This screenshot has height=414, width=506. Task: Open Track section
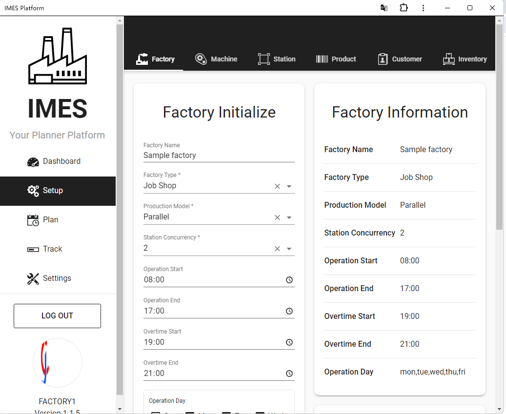58,249
